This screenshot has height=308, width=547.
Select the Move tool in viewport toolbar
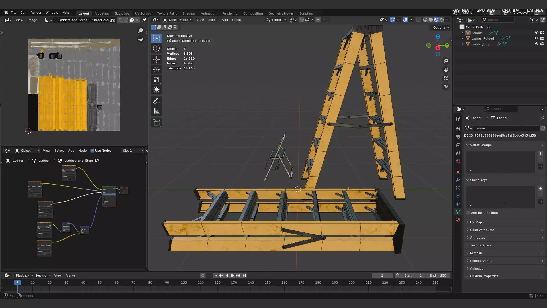click(x=156, y=59)
